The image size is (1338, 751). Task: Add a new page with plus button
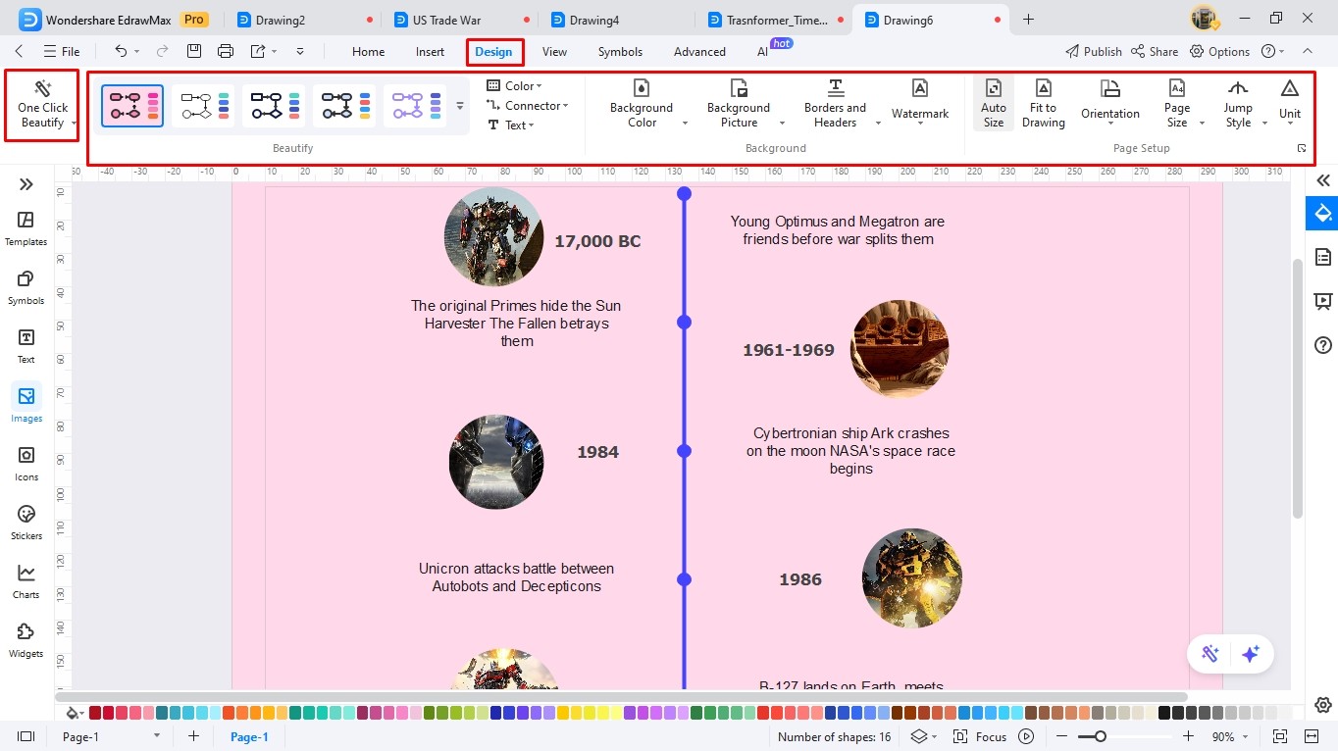tap(193, 736)
